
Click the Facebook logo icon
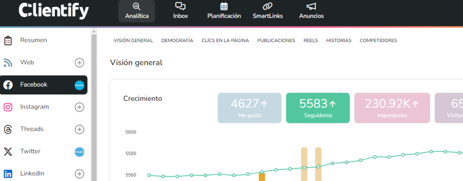tap(8, 85)
